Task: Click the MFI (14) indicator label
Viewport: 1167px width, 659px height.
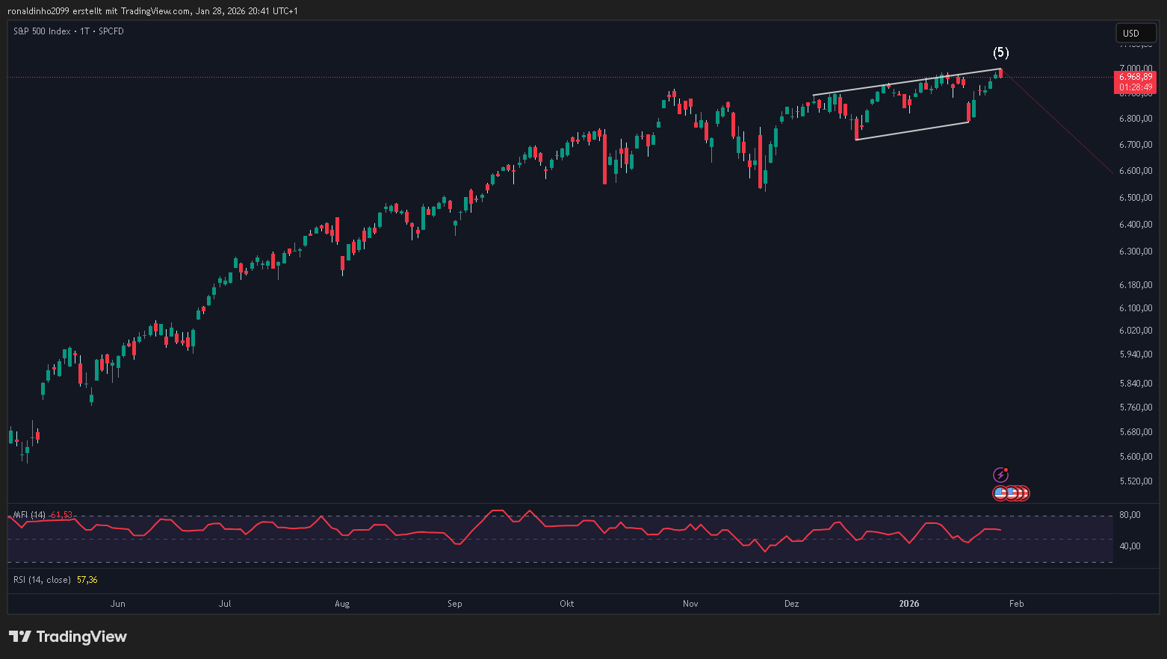Action: pyautogui.click(x=29, y=515)
